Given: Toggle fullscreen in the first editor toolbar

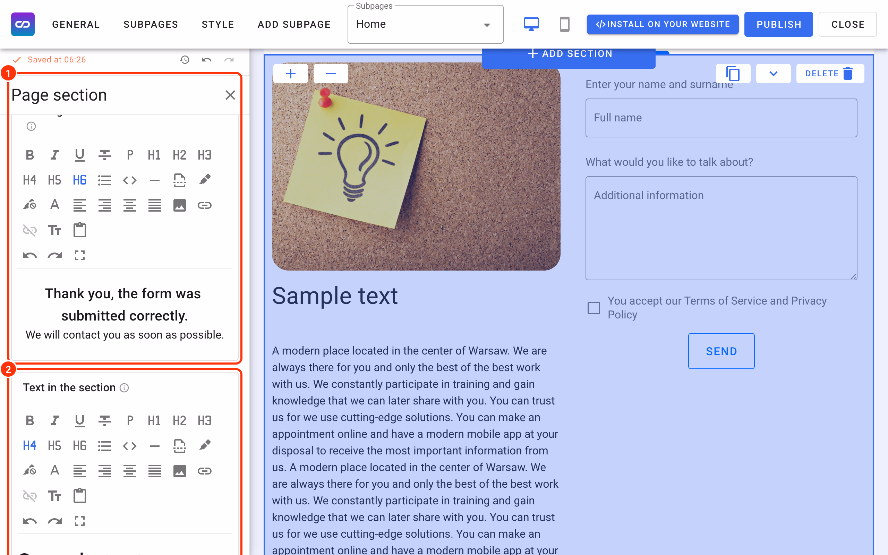Looking at the screenshot, I should (80, 255).
